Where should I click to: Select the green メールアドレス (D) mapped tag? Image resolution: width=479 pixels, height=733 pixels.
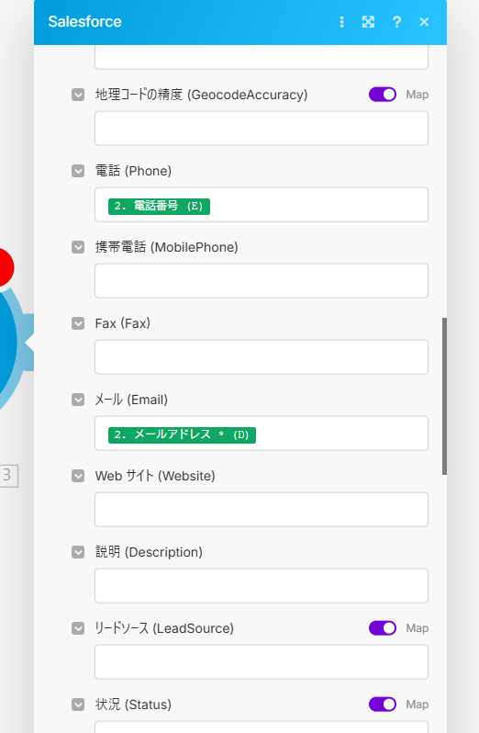pyautogui.click(x=182, y=434)
